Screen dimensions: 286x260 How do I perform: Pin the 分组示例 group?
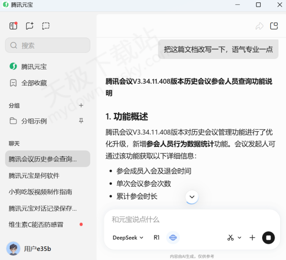coord(81,121)
